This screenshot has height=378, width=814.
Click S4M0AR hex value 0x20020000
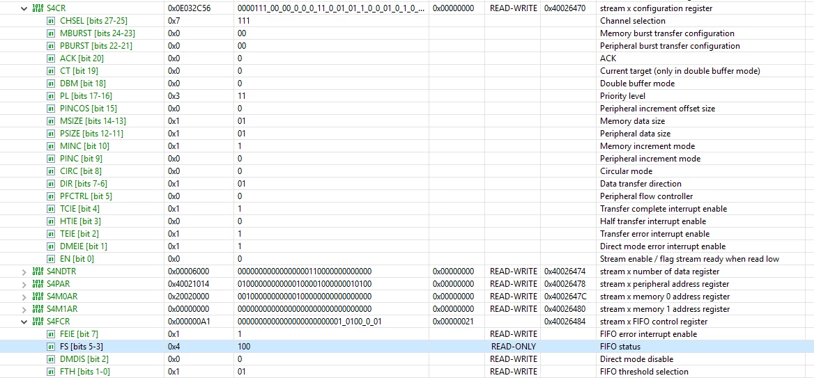(x=189, y=296)
